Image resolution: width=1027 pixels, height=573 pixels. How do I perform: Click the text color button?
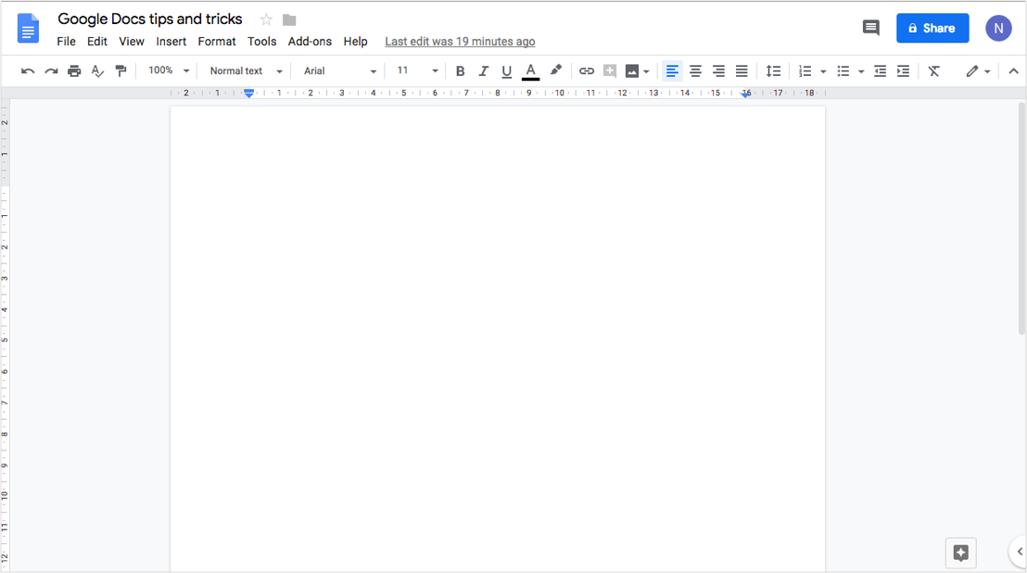[530, 71]
